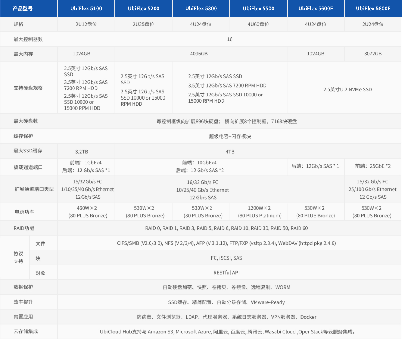
Task: Select the 超级电容+闪存模块 cache protection cell
Action: coord(230,136)
